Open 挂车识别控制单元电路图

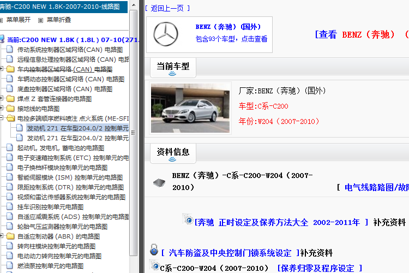point(50,207)
